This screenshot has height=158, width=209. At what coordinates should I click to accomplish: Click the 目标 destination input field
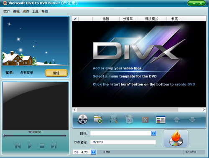point(121,133)
